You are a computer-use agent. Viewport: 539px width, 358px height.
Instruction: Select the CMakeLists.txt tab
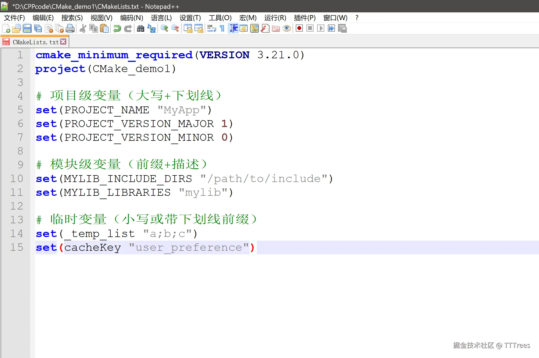tap(35, 42)
